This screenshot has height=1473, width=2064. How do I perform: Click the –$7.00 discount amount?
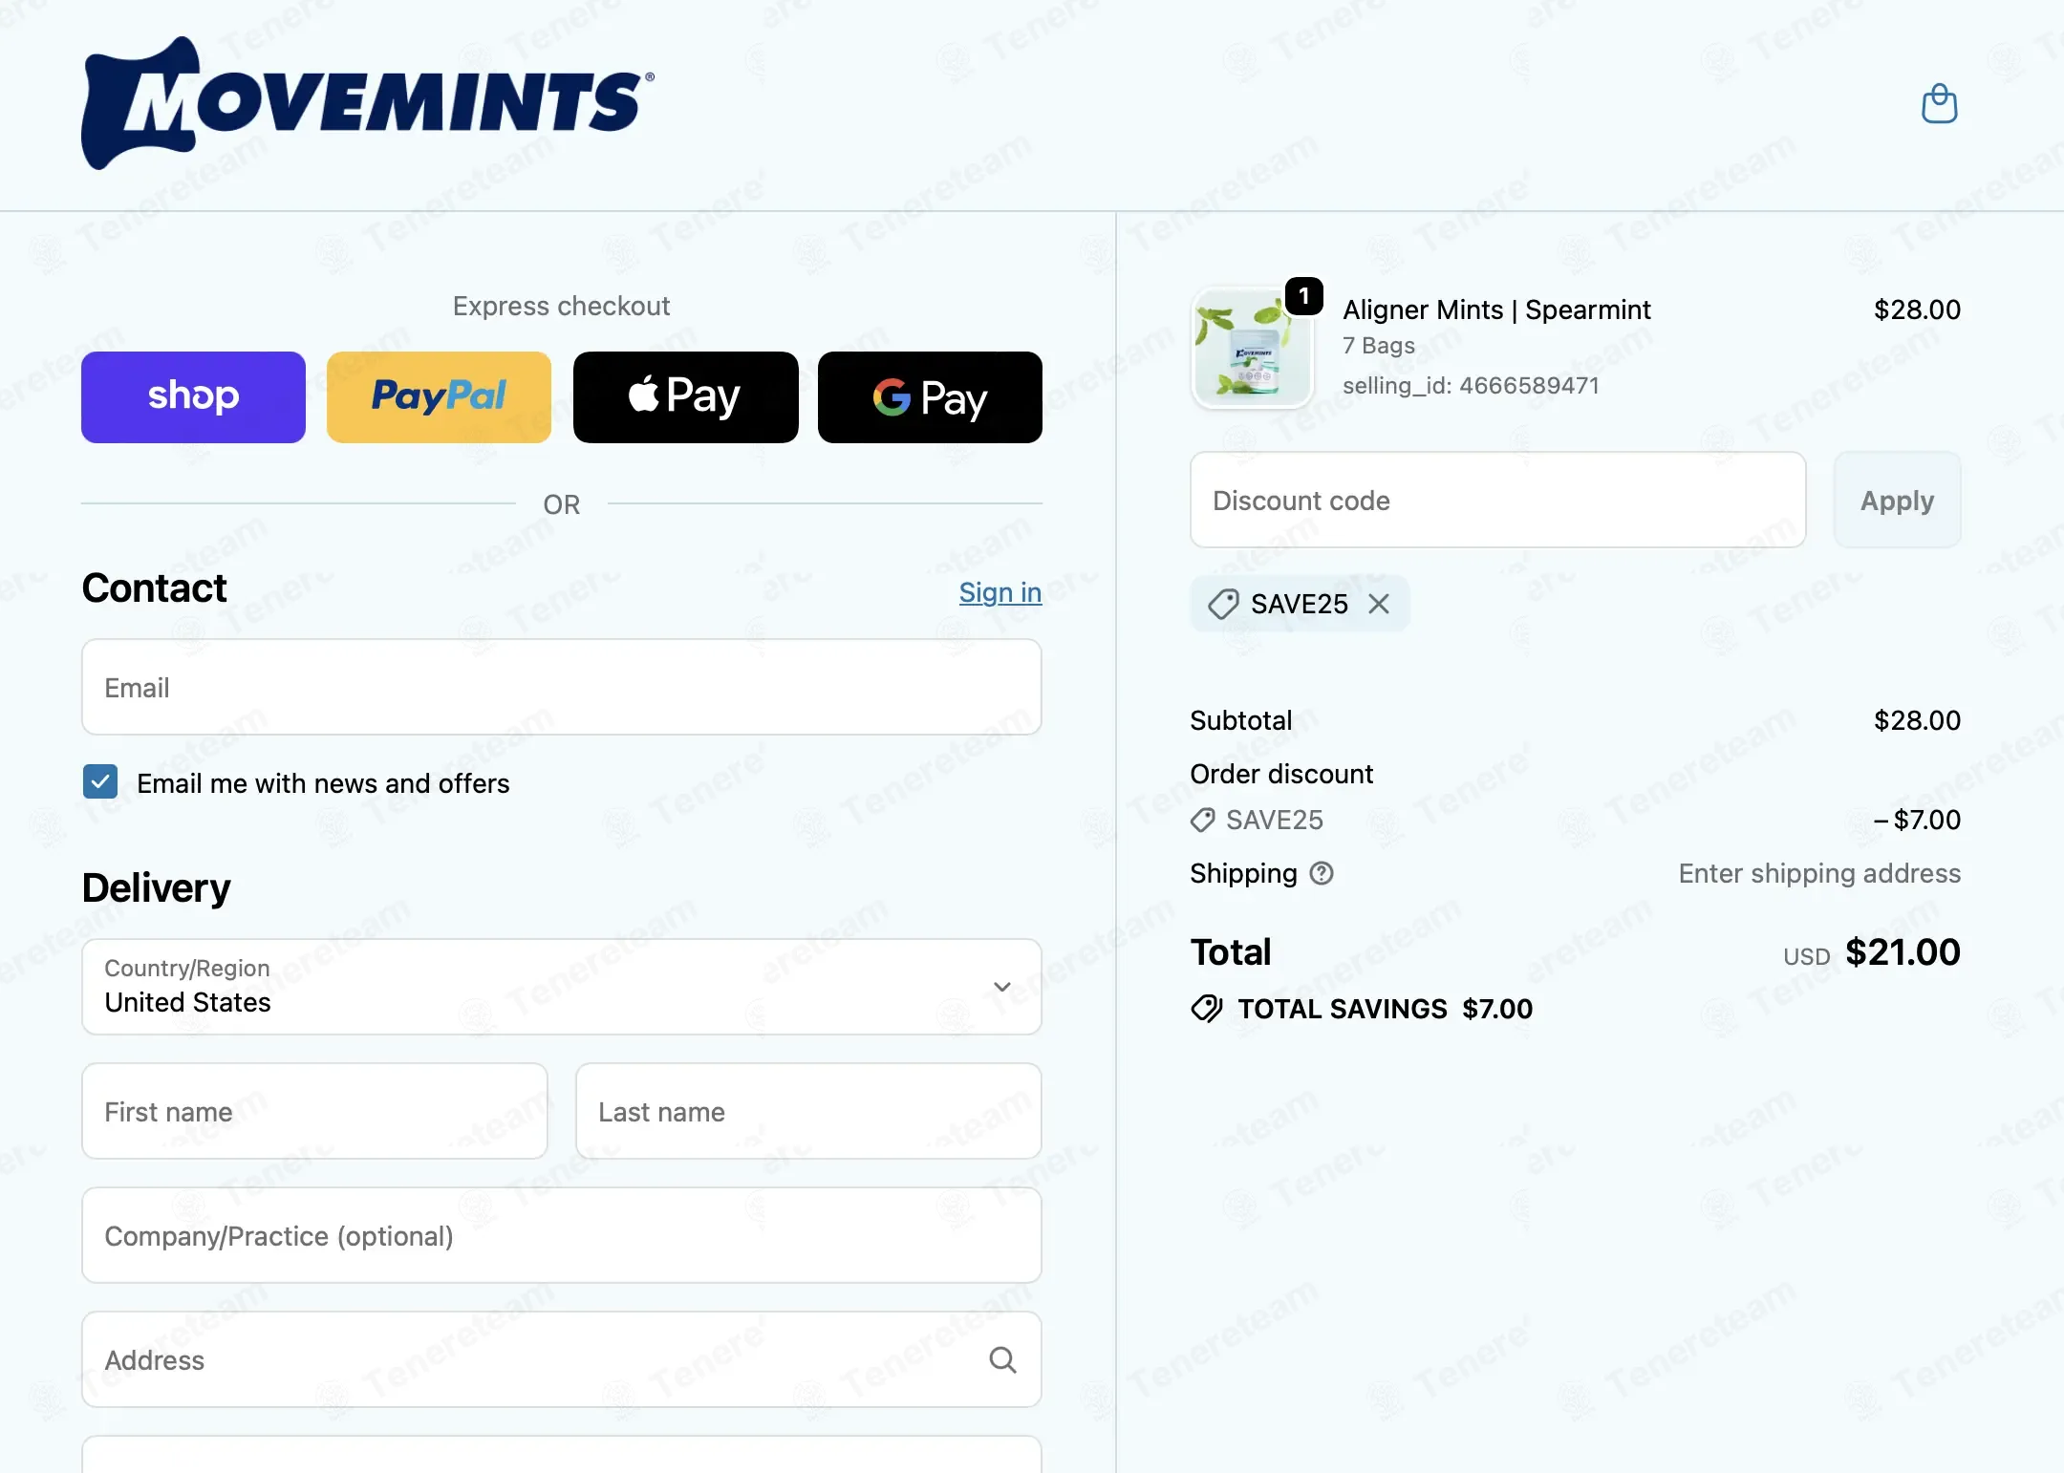point(1917,820)
